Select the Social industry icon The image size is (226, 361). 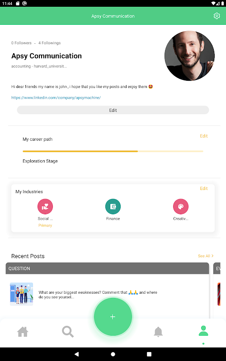45,206
